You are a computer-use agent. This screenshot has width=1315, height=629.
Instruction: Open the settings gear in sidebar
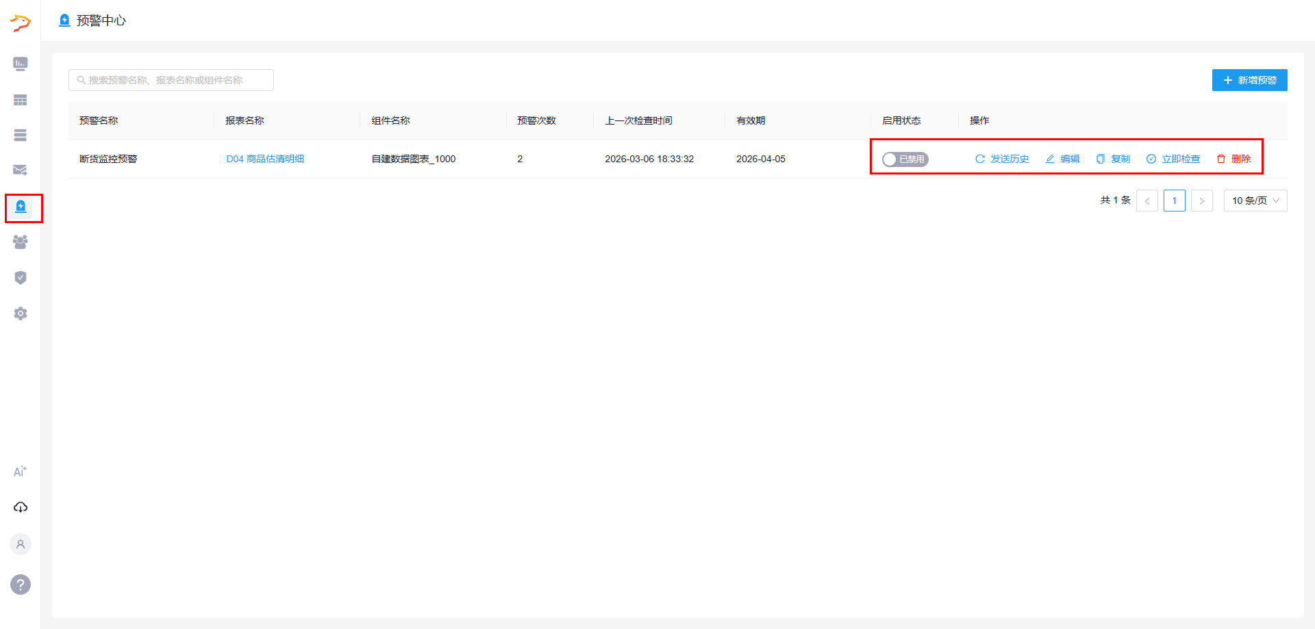point(21,313)
